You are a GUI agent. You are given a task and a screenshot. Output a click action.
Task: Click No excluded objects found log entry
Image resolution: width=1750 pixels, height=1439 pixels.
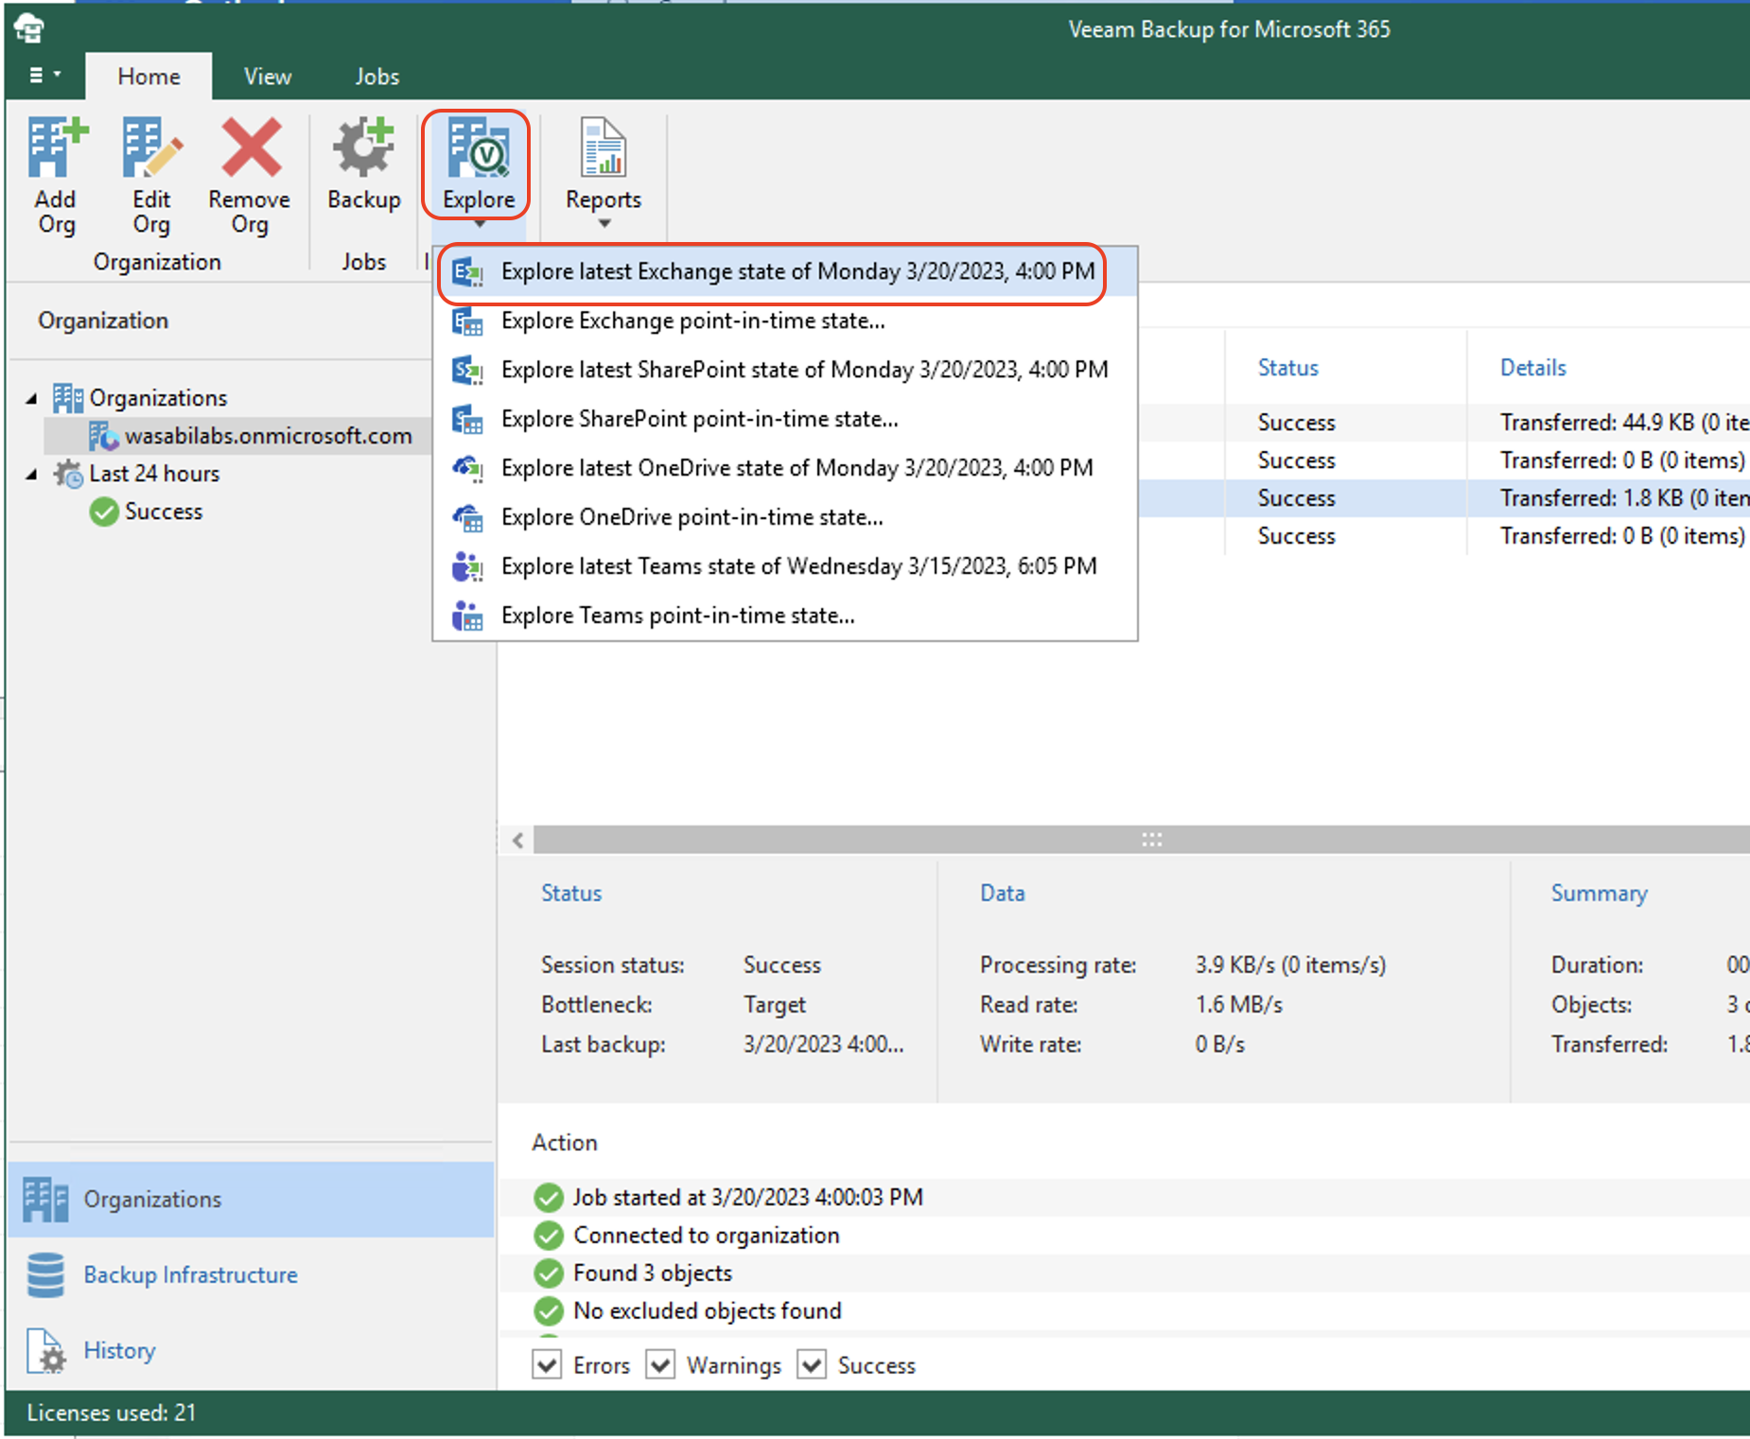point(708,1311)
